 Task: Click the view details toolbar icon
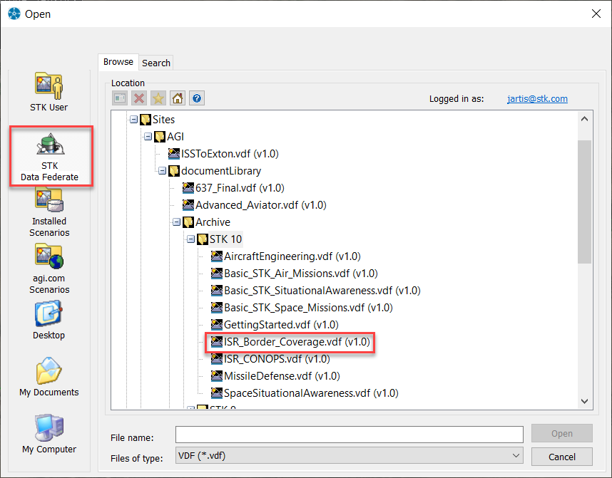(x=120, y=98)
